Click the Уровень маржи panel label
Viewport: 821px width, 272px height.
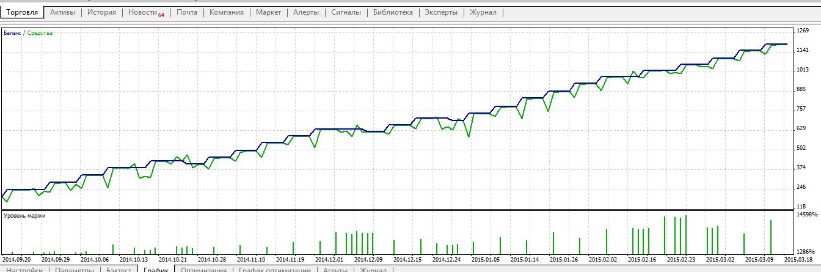[x=24, y=215]
